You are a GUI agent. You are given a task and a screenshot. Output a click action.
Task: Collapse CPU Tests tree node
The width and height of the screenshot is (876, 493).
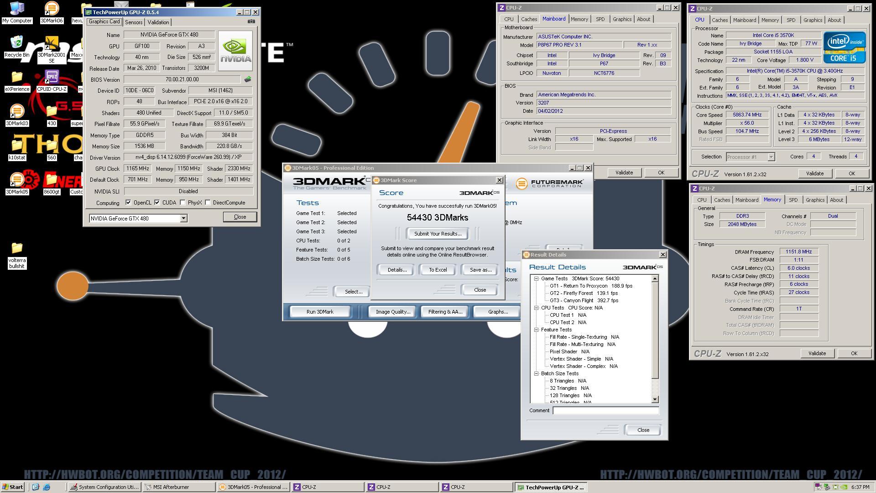(x=537, y=308)
